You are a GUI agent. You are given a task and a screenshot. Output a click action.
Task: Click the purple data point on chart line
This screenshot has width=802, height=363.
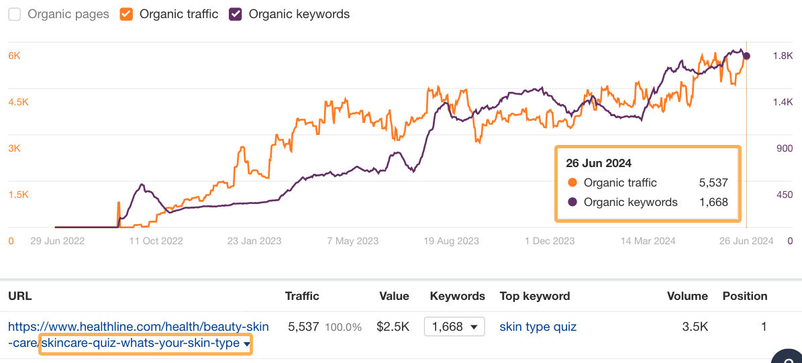(747, 56)
